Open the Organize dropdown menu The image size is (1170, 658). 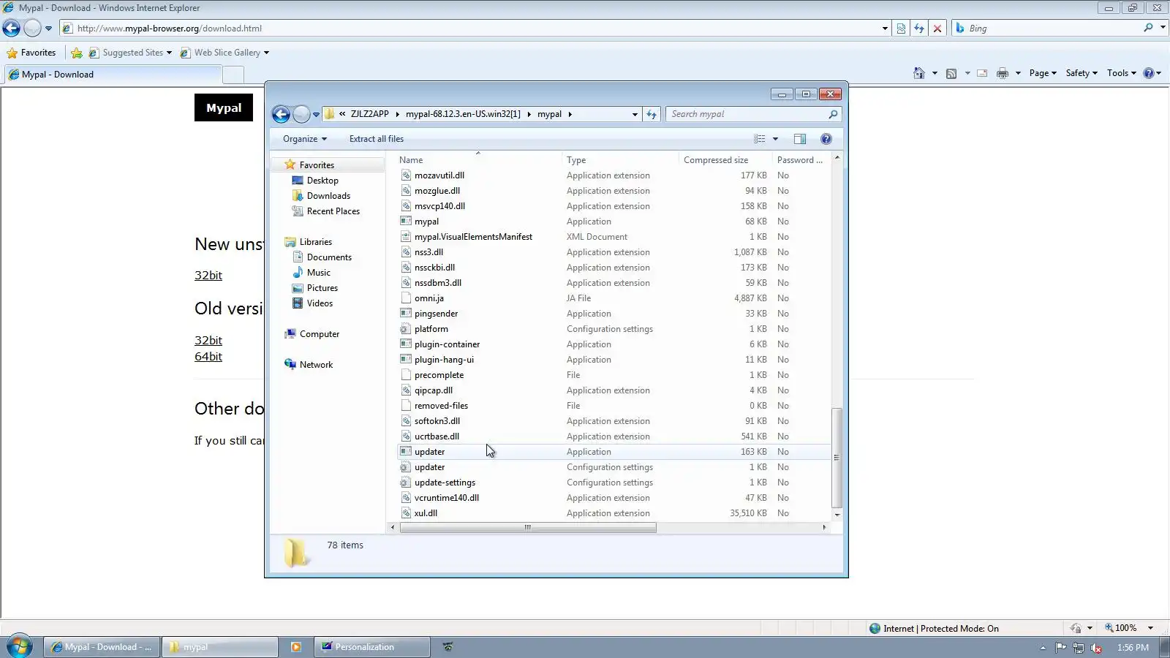click(305, 139)
